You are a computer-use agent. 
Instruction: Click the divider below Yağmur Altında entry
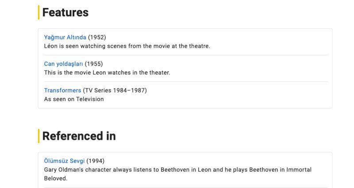tap(186, 55)
